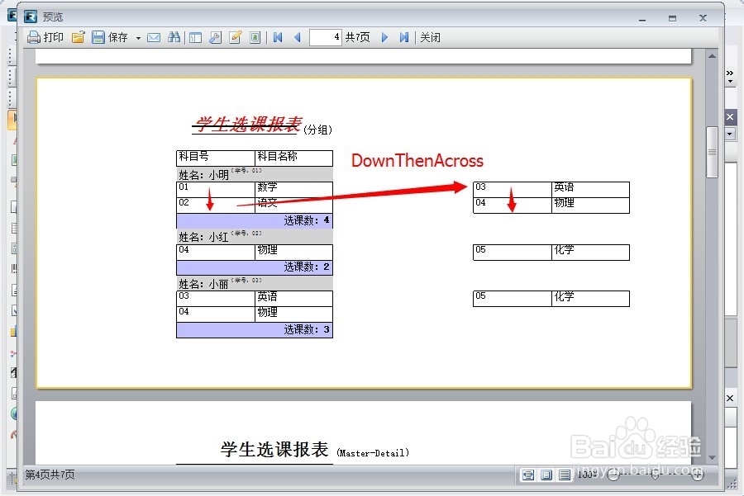Click the upper X close button of background panel
The height and width of the screenshot is (496, 744).
730,116
